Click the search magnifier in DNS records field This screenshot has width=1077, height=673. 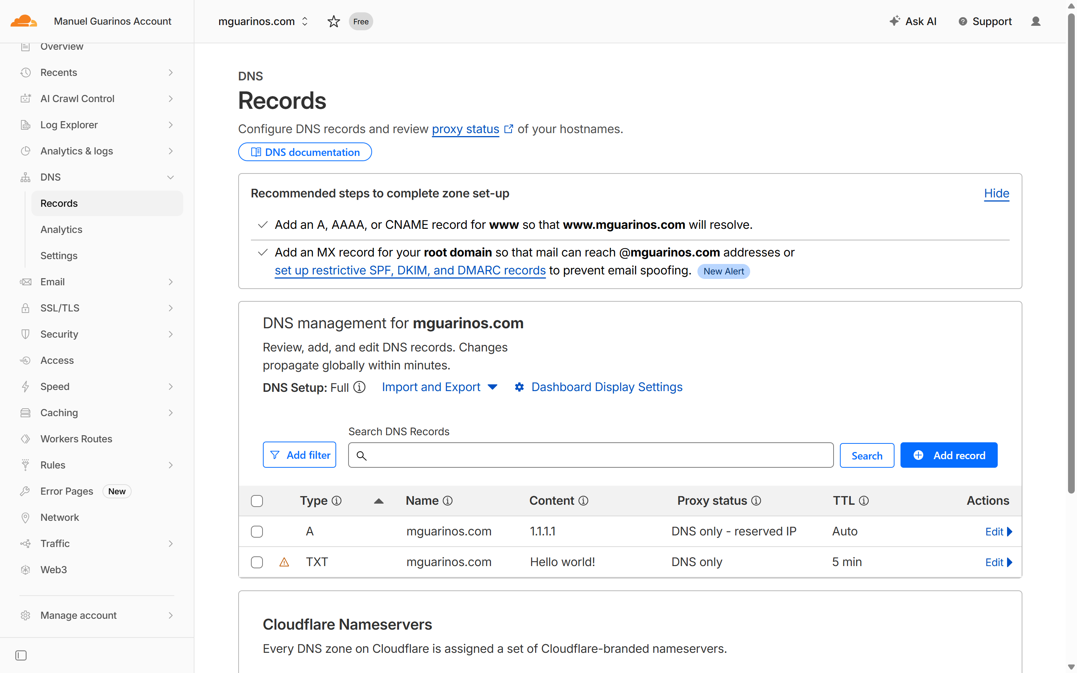coord(361,456)
